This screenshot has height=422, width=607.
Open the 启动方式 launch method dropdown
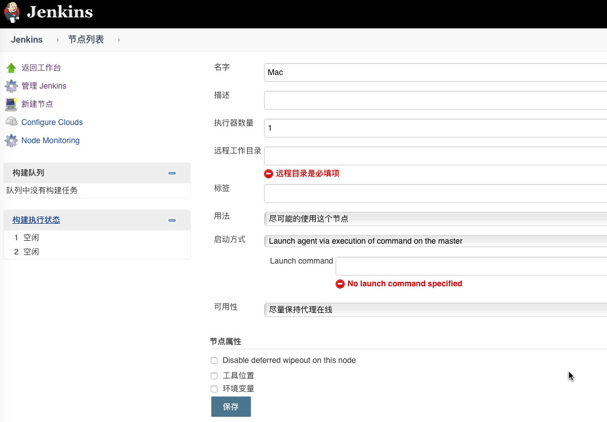tap(435, 241)
